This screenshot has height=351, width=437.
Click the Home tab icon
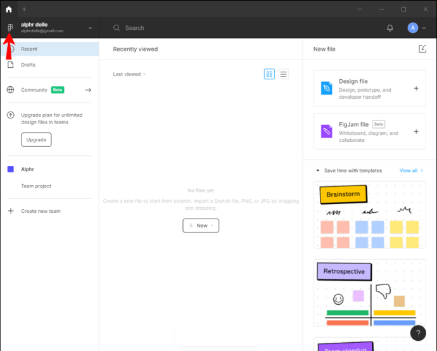pyautogui.click(x=9, y=10)
